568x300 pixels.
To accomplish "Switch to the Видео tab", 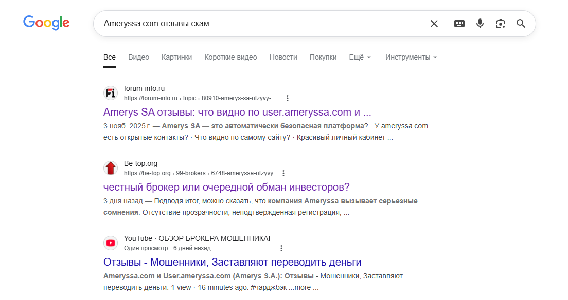I will click(138, 57).
